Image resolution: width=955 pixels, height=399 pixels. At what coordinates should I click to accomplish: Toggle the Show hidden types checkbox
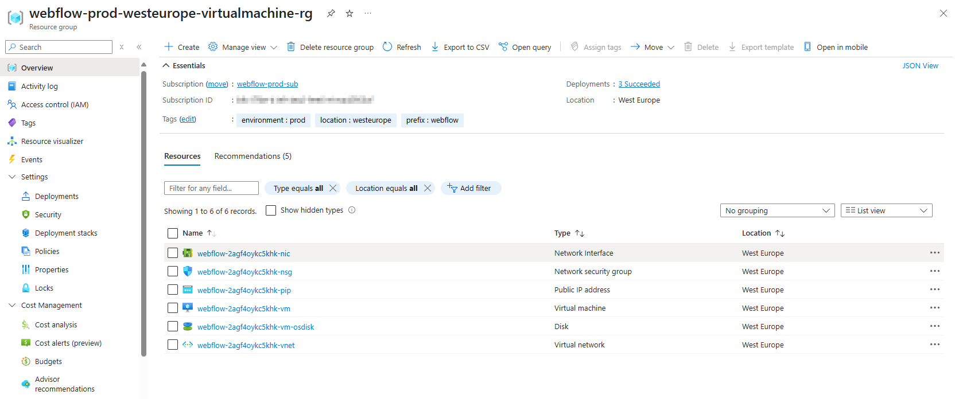271,210
